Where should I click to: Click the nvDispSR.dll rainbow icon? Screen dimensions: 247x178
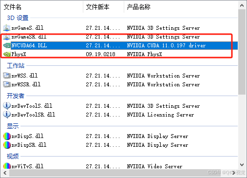7,145
